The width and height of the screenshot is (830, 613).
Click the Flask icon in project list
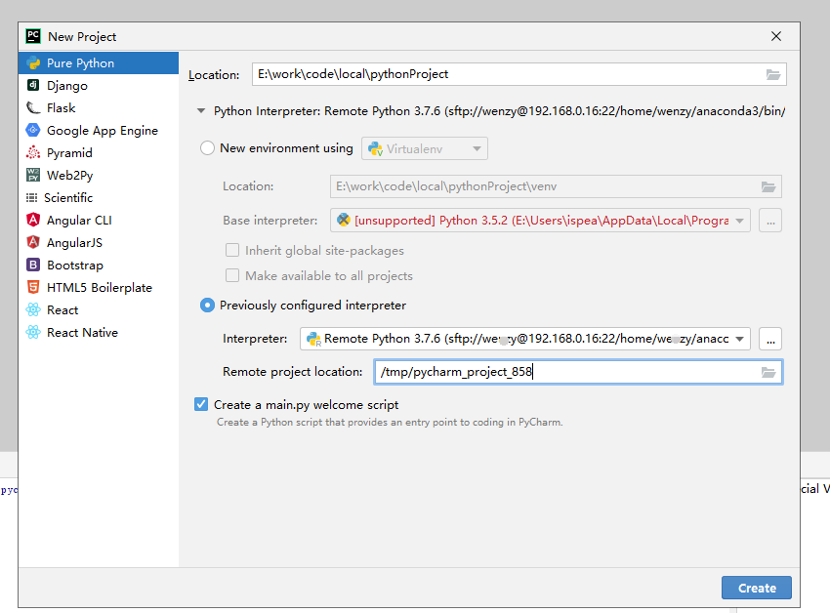click(33, 108)
